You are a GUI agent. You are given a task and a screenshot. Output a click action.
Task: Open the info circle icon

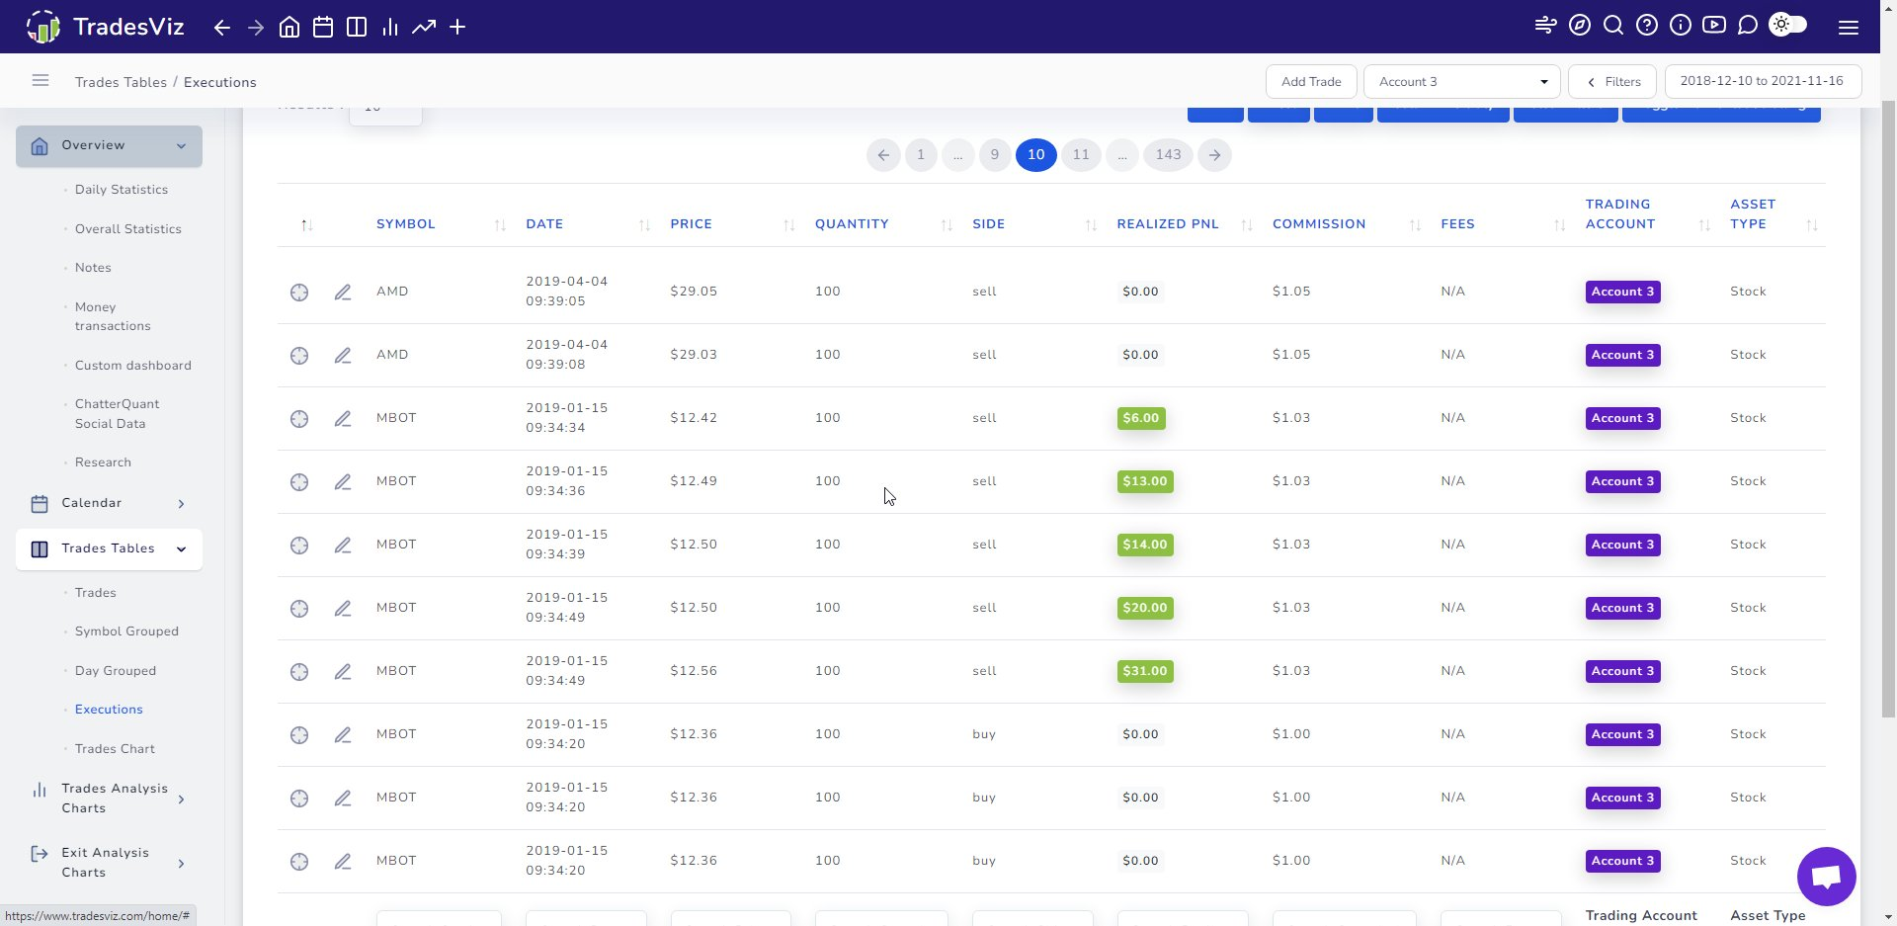pyautogui.click(x=1681, y=25)
